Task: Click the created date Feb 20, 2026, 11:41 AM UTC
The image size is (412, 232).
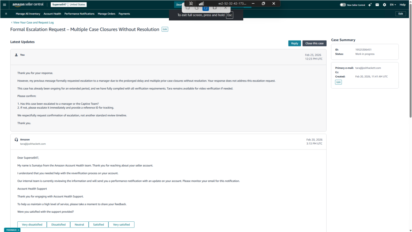Action: 371,76
